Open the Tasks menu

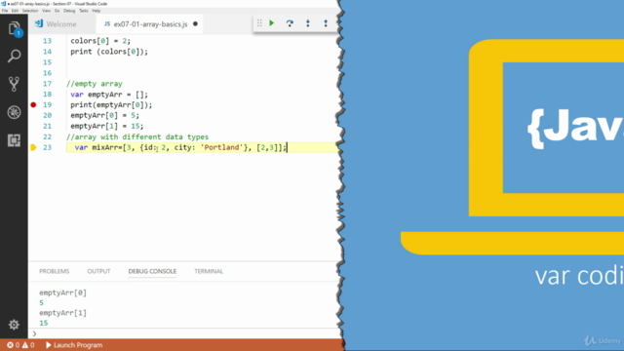pos(84,11)
